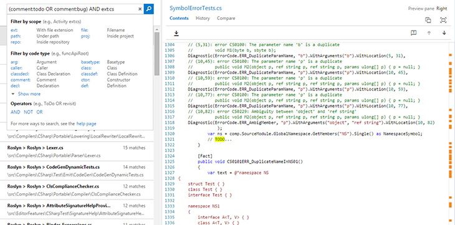Switch to the History tab
The height and width of the screenshot is (225, 455).
(x=203, y=18)
